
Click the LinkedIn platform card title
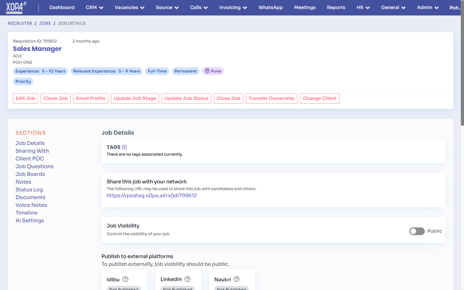171,279
